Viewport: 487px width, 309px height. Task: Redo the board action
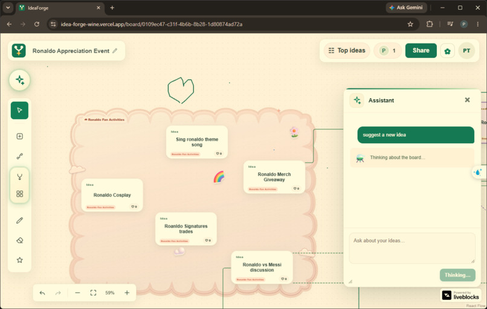[58, 293]
